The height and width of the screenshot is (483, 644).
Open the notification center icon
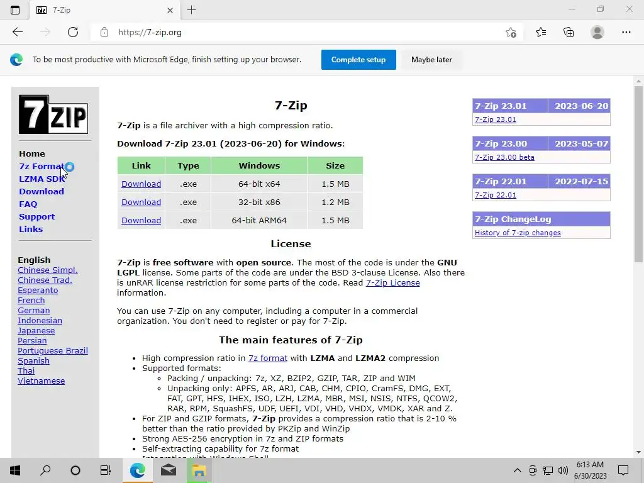[623, 470]
